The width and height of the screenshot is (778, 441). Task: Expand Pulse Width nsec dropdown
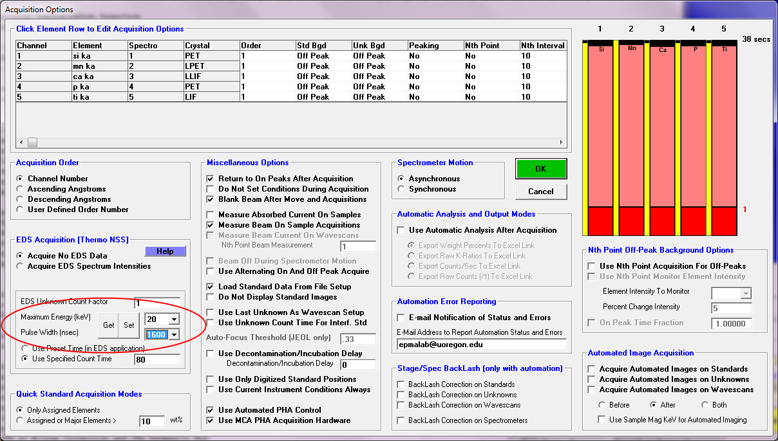pyautogui.click(x=174, y=334)
